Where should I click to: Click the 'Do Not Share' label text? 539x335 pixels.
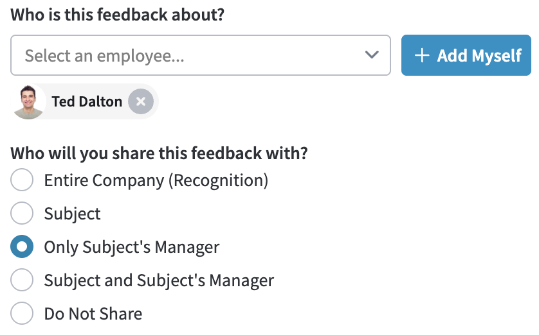[x=93, y=314]
